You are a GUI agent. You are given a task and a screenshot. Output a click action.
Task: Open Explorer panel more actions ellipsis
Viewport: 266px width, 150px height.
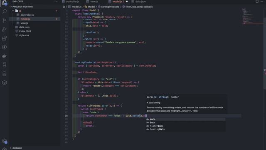click(56, 1)
